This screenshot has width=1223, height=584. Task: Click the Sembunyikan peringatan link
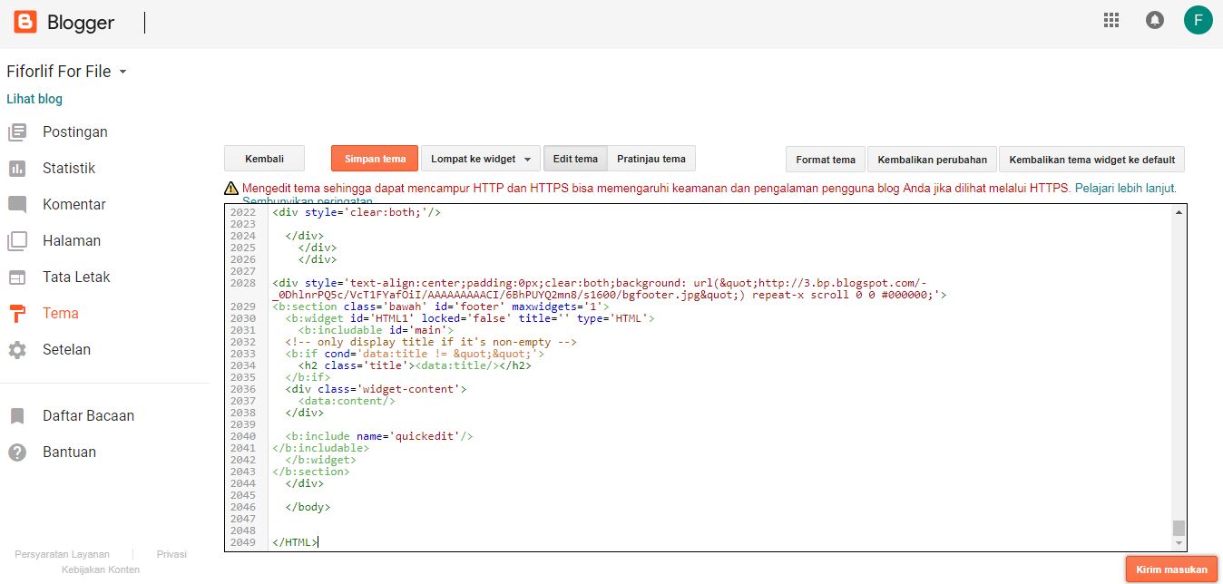point(308,201)
